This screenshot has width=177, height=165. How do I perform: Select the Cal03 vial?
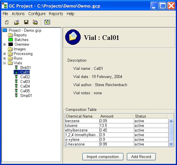(25, 81)
